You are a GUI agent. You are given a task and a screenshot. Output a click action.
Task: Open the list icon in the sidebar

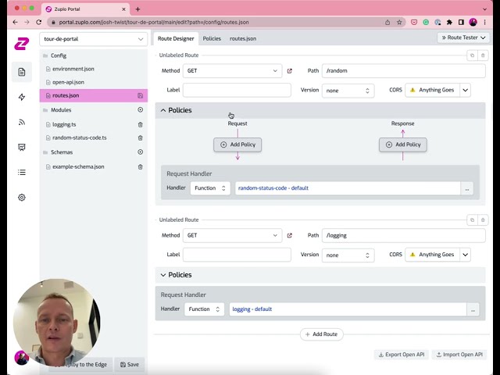point(22,172)
